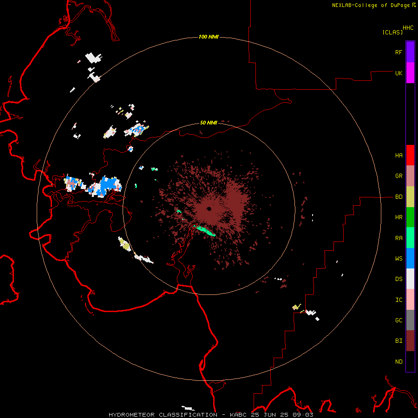This screenshot has width=418, height=418.
Task: Click the light pink IC legend swatch
Action: pyautogui.click(x=410, y=300)
